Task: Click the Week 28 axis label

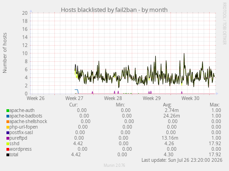Action: point(113,98)
